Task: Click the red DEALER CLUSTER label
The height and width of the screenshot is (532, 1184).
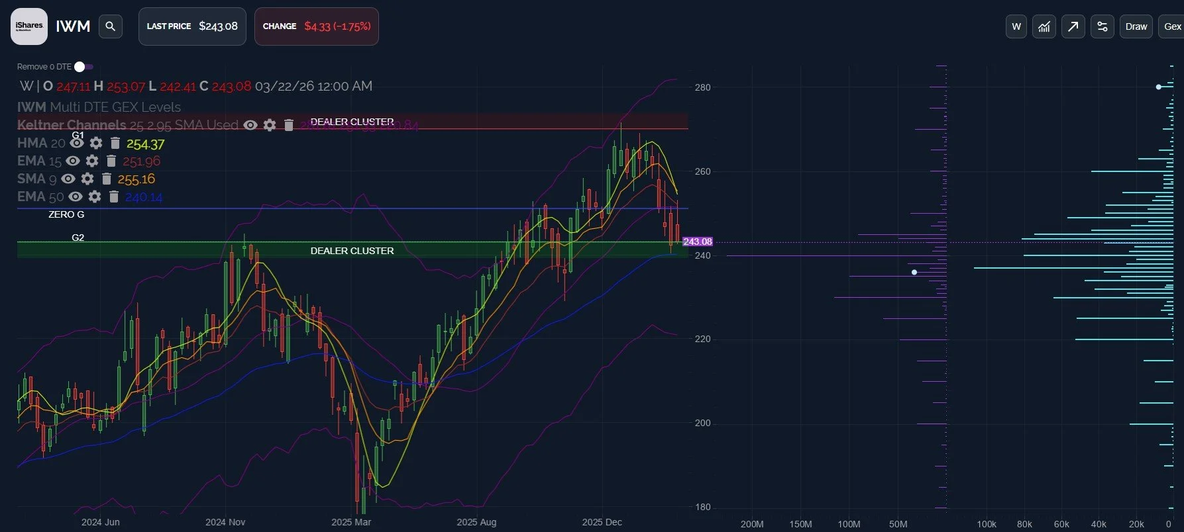Action: point(352,122)
